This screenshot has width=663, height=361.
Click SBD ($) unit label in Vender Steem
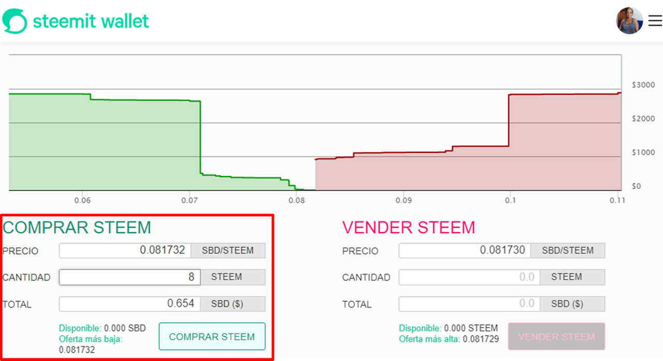tap(572, 304)
